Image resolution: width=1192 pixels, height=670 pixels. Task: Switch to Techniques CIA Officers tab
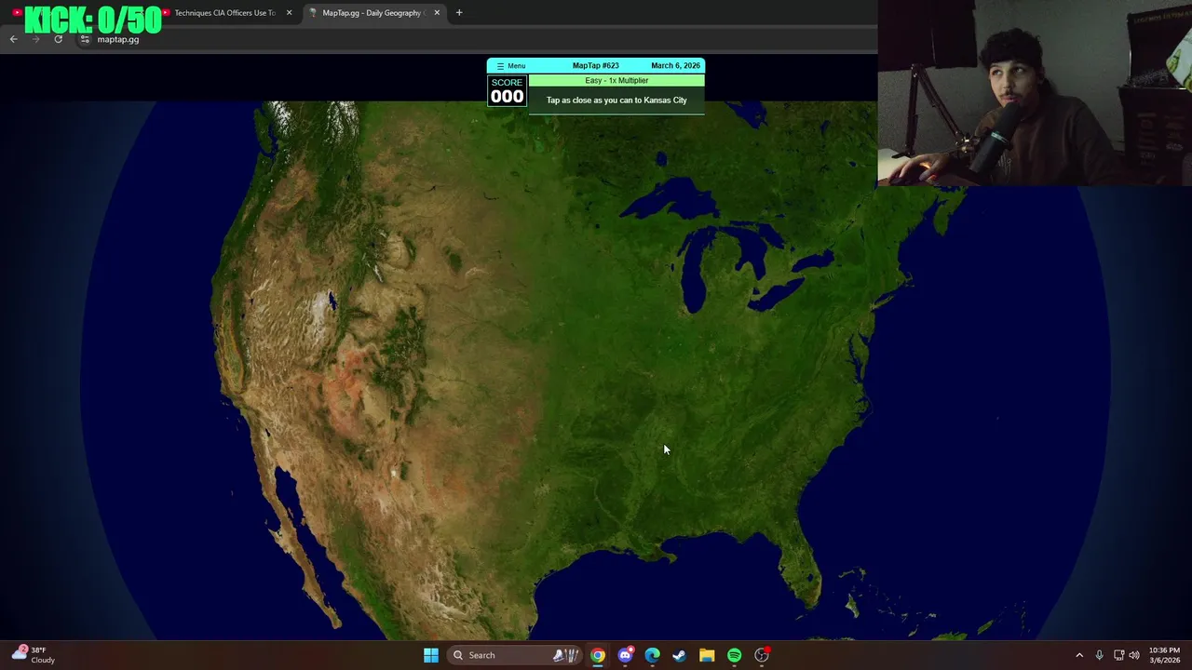223,13
